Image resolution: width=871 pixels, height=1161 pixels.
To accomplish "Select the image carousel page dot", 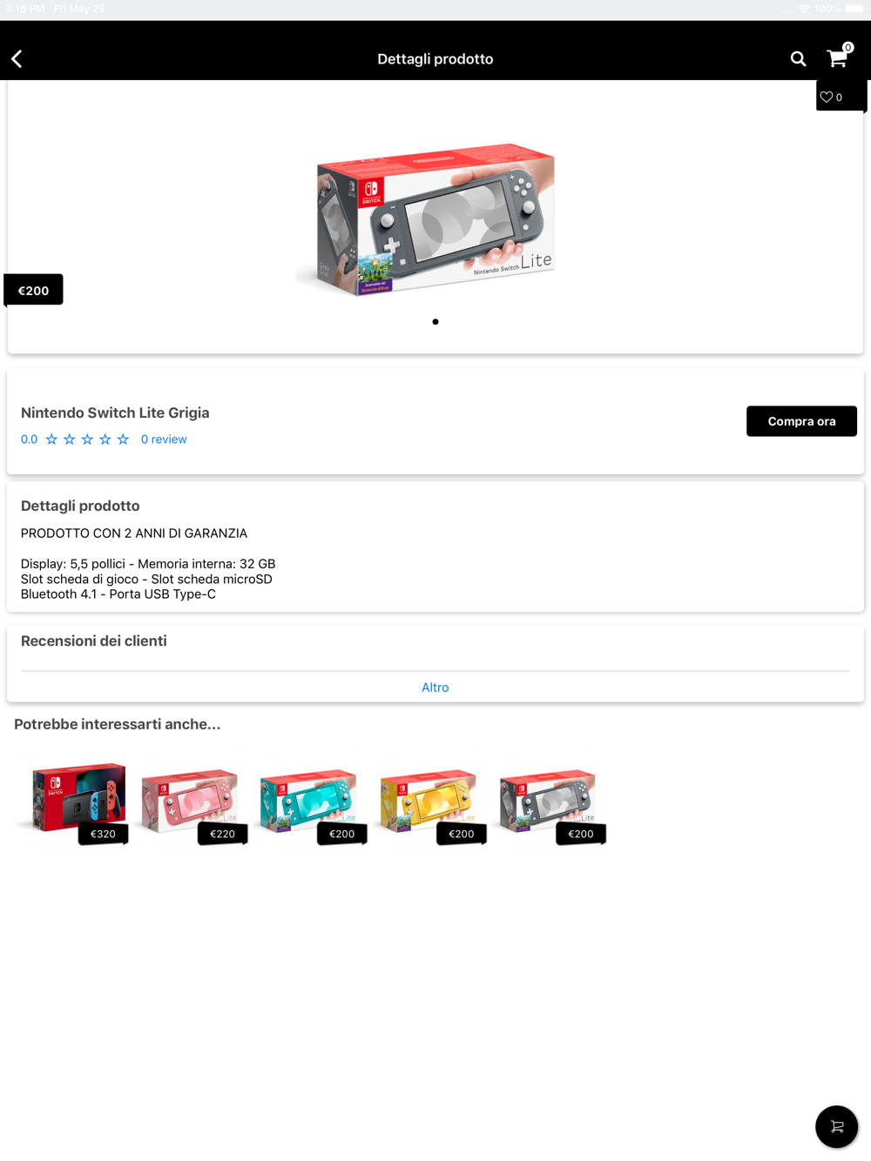I will coord(435,322).
